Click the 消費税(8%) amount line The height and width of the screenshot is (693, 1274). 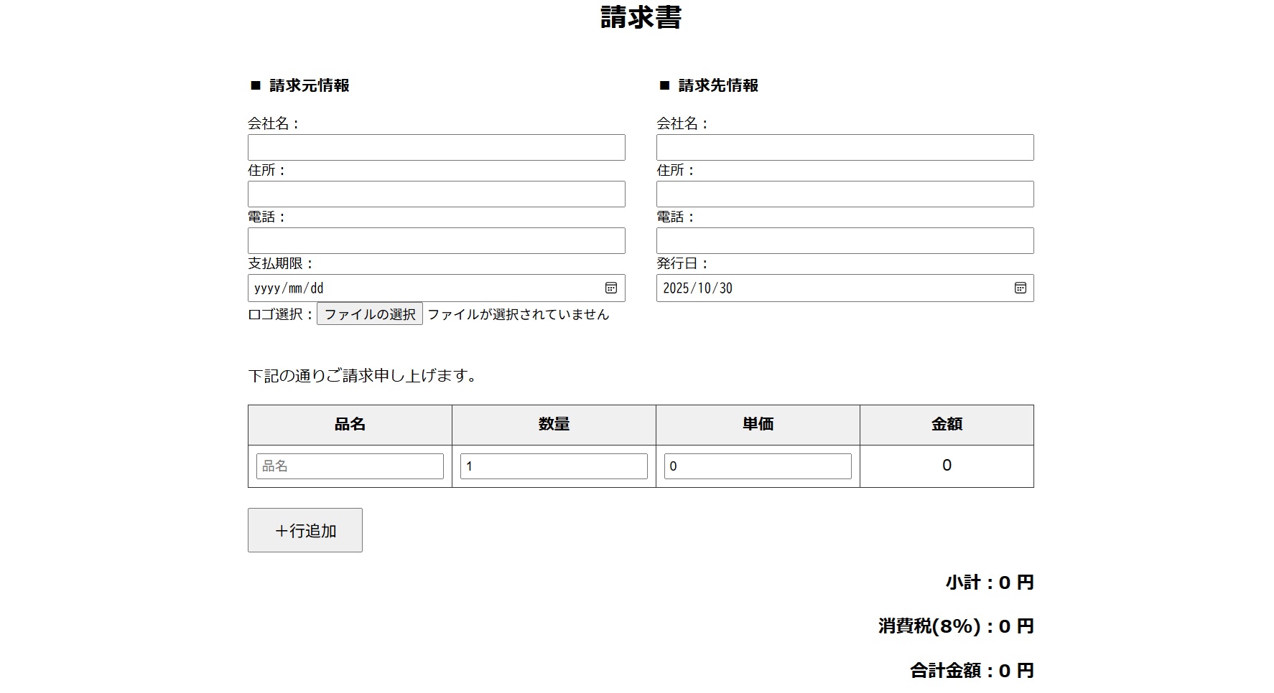[x=955, y=626]
